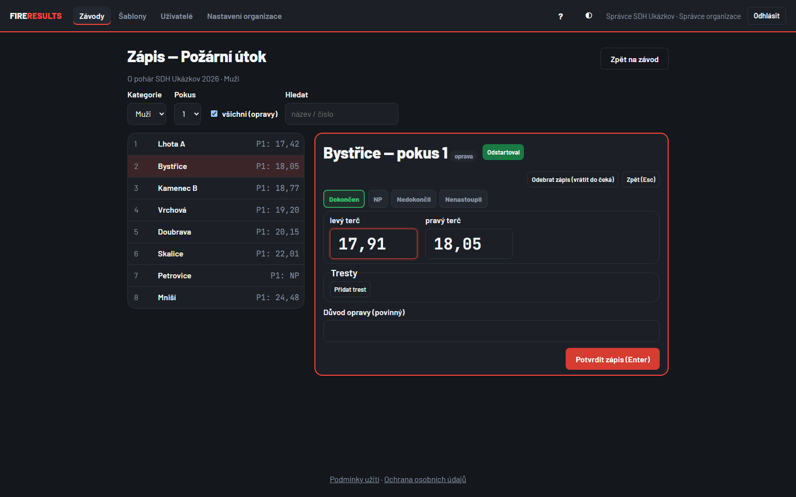Click the Odhlásit button
Screen dimensions: 796x497
766,16
